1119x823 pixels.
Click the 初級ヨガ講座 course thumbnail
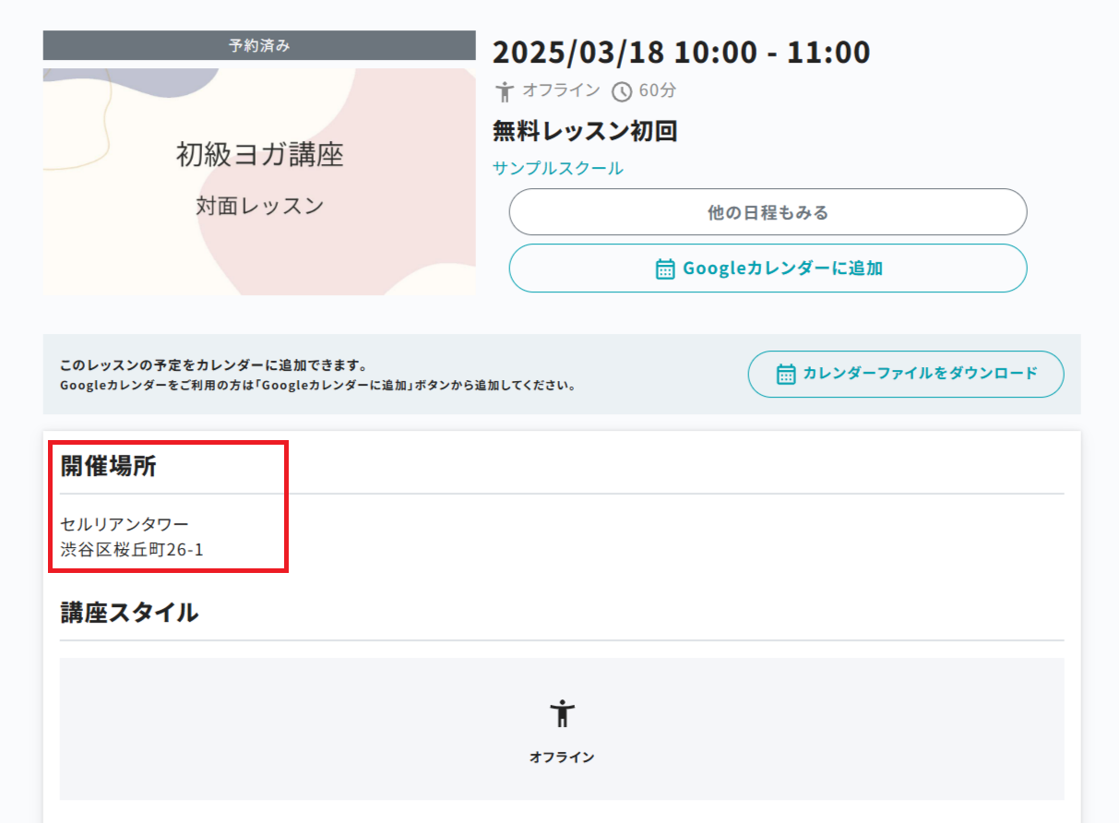pos(259,178)
